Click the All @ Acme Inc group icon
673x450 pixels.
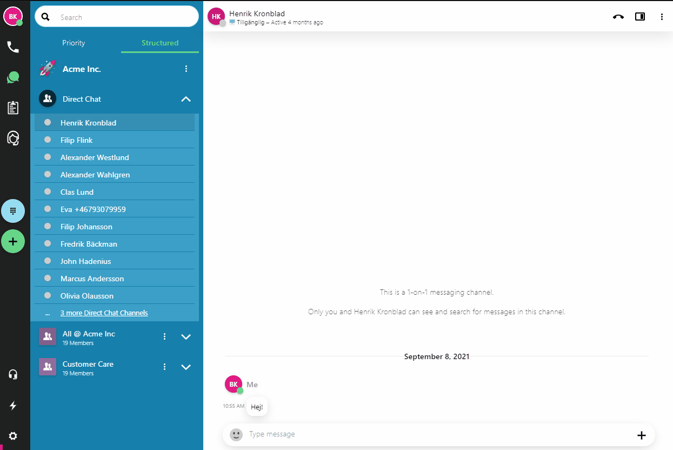click(x=48, y=336)
